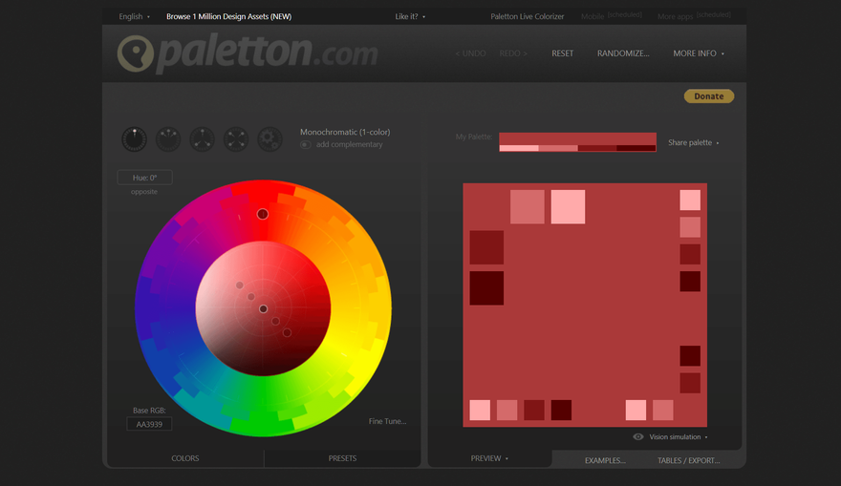
Task: Select the Monochromatic color mode icon
Action: (134, 139)
